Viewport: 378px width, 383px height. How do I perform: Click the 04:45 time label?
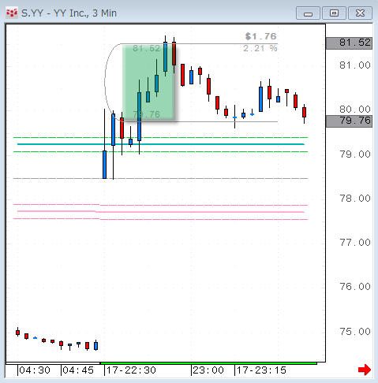[78, 370]
